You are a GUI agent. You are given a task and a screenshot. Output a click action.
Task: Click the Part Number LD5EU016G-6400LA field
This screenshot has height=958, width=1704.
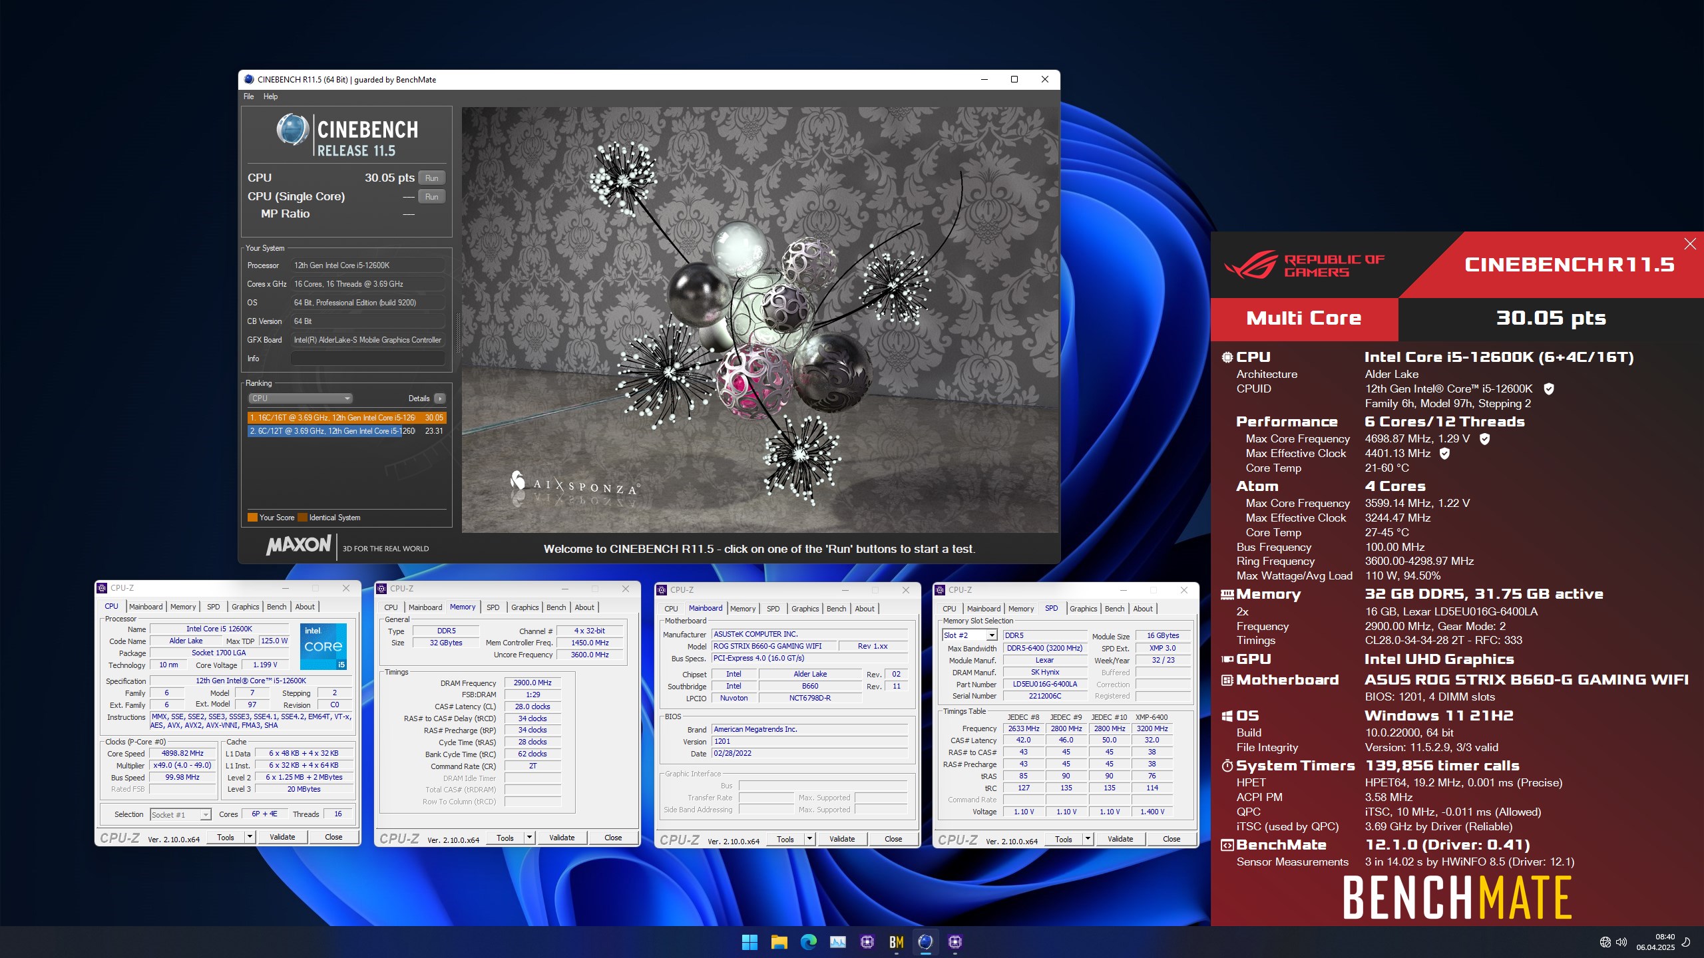coord(1044,684)
